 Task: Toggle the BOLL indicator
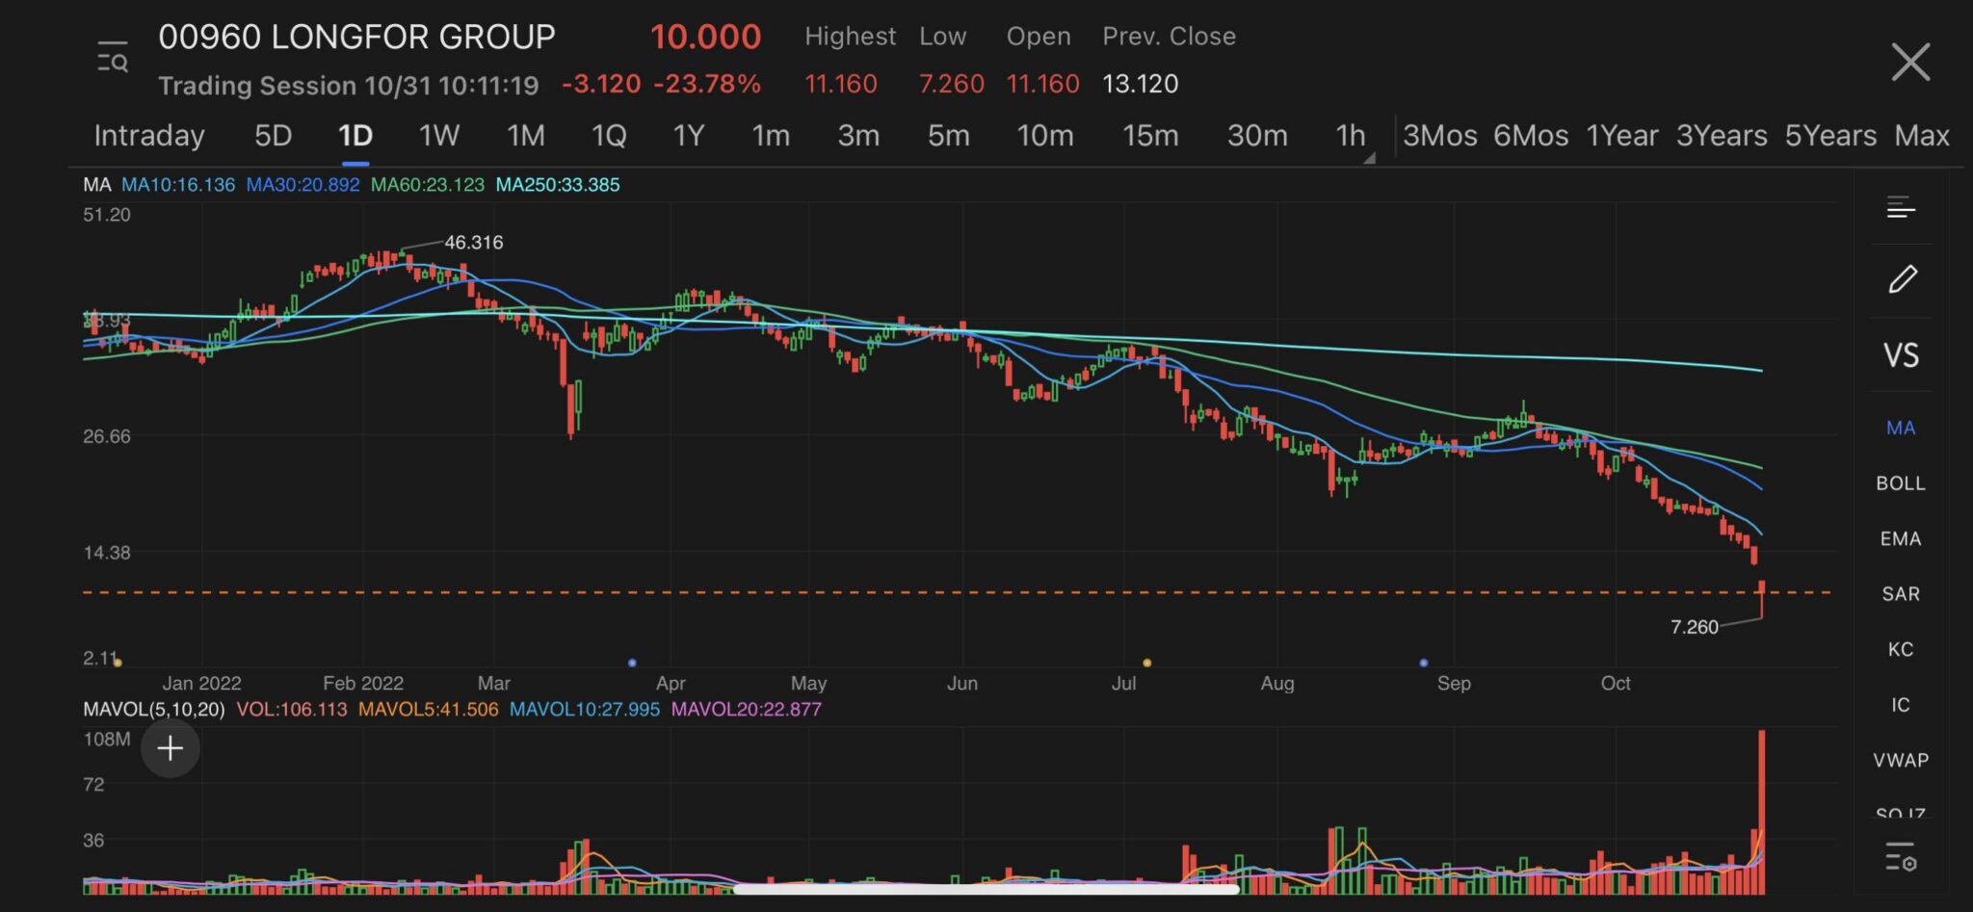click(x=1901, y=483)
